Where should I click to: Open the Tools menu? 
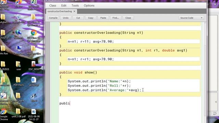[x=75, y=5]
